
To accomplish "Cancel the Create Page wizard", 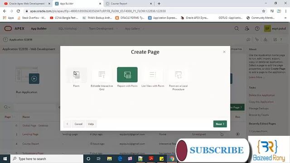I will click(78, 124).
